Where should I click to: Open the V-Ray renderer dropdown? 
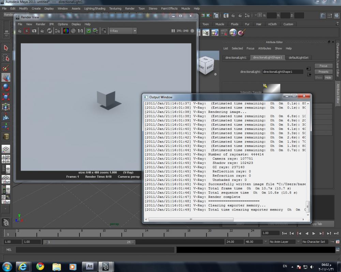[x=123, y=31]
